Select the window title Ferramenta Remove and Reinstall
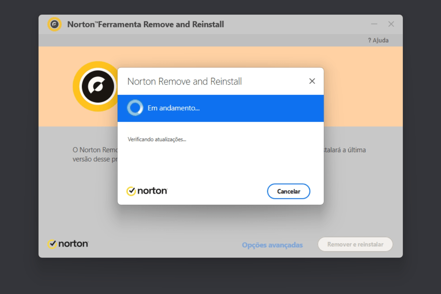The height and width of the screenshot is (294, 441). [x=146, y=24]
